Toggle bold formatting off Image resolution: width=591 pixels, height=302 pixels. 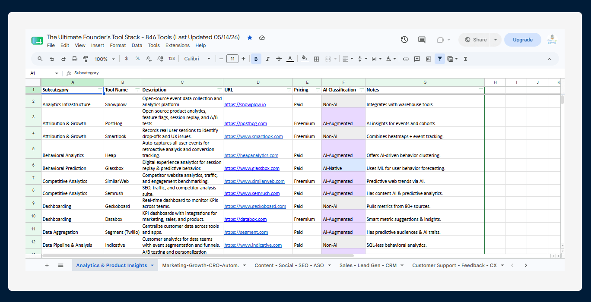(256, 59)
